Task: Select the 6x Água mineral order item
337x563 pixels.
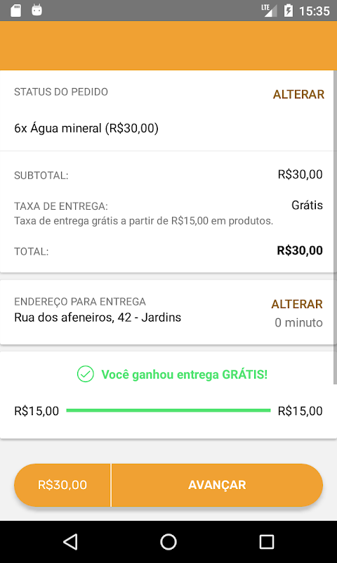Action: pos(86,128)
